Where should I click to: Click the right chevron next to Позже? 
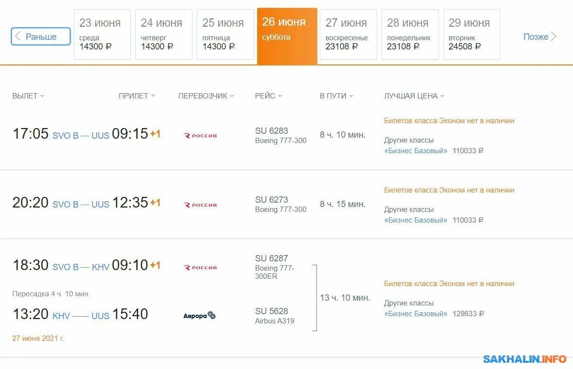click(554, 36)
